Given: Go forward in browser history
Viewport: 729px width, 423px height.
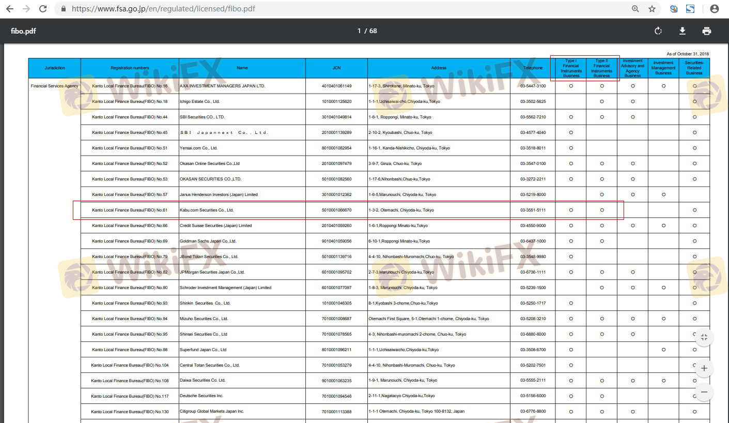Looking at the screenshot, I should click(x=26, y=9).
